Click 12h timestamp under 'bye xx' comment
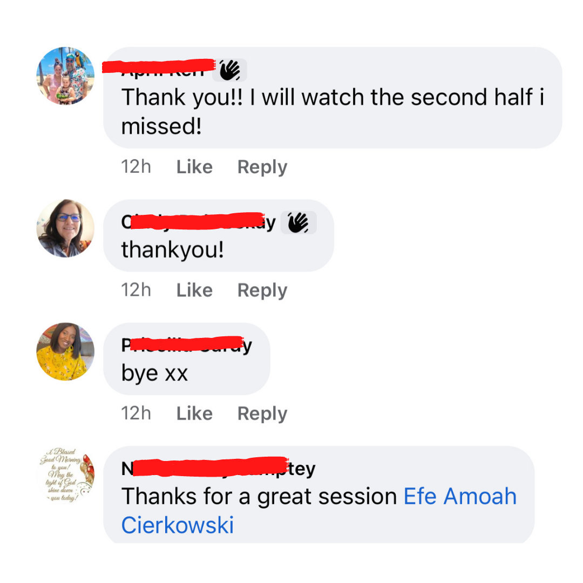This screenshot has width=583, height=583. pos(136,413)
